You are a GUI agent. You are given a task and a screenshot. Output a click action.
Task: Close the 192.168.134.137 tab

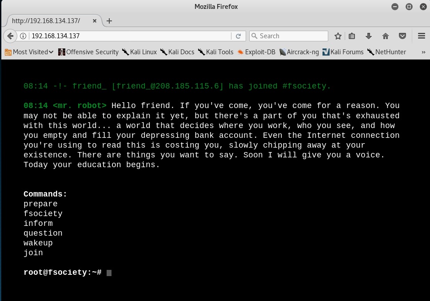point(95,21)
